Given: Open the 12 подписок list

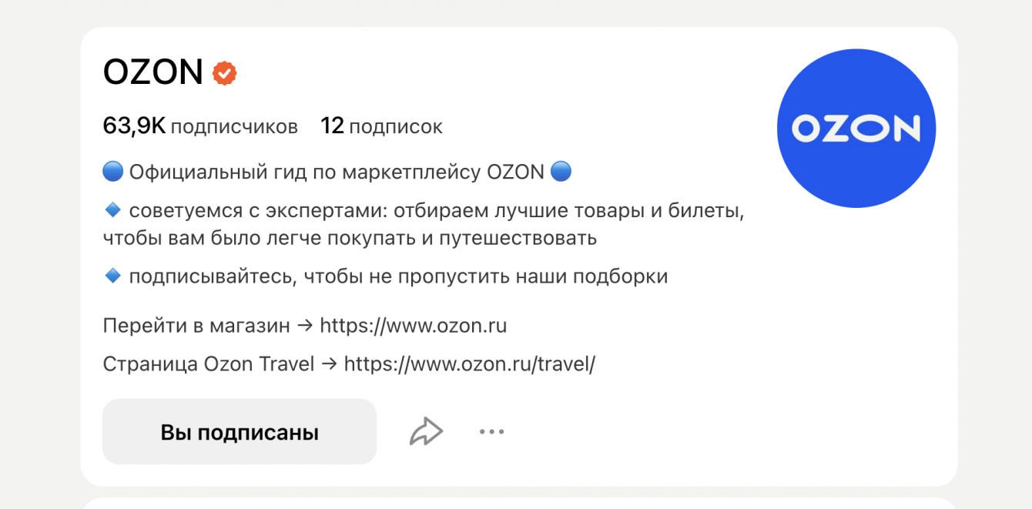Looking at the screenshot, I should tap(382, 126).
